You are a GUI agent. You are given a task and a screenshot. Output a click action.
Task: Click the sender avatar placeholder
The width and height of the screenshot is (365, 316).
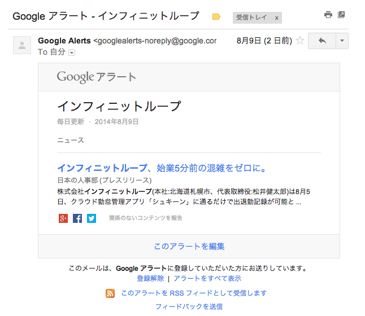(22, 45)
